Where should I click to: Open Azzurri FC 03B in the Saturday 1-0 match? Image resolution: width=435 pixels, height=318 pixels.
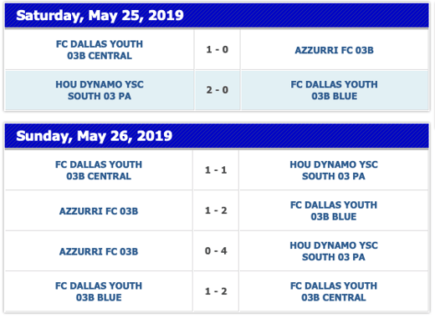click(334, 50)
